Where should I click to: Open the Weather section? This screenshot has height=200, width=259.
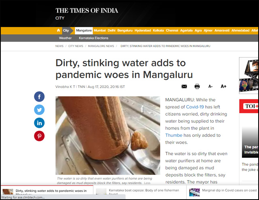pyautogui.click(x=65, y=38)
